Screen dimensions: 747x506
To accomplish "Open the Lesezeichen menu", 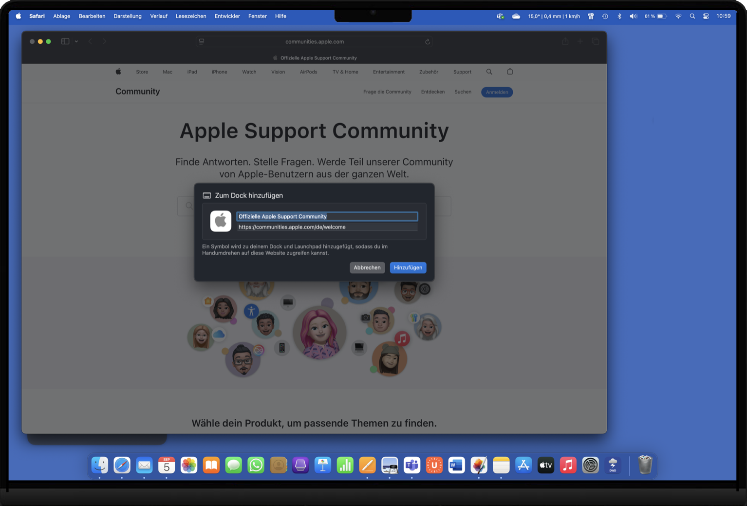I will coord(190,16).
